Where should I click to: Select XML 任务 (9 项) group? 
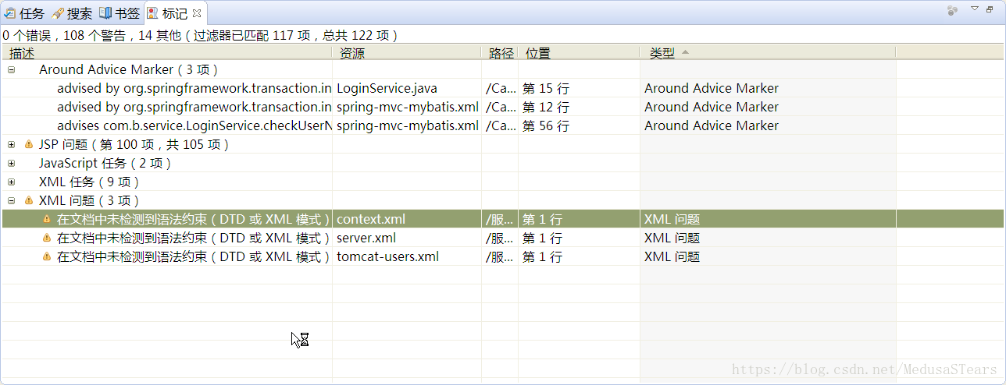click(x=89, y=182)
